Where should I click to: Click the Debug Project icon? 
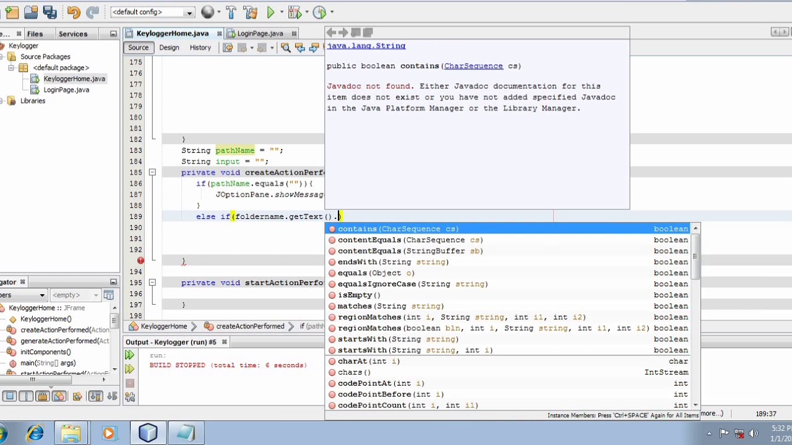pyautogui.click(x=295, y=12)
